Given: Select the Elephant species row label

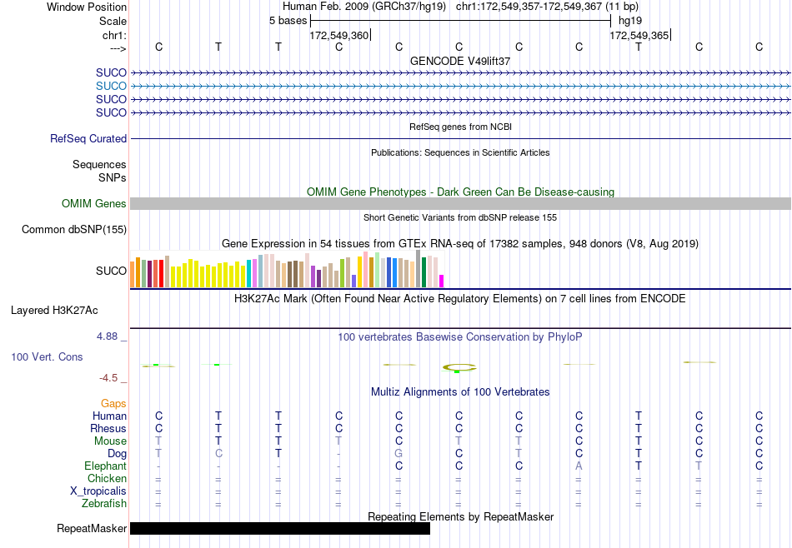Looking at the screenshot, I should pos(106,466).
